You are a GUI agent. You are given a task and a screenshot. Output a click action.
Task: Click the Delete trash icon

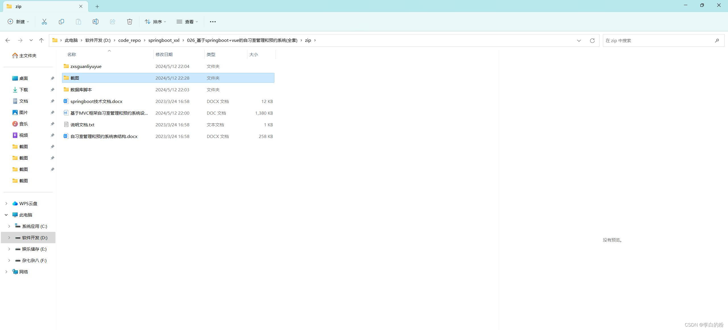pos(130,22)
